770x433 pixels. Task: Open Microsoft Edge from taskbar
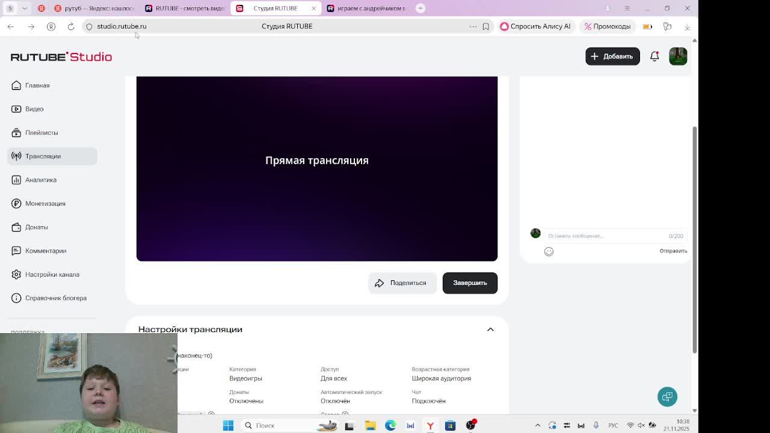[x=390, y=426]
